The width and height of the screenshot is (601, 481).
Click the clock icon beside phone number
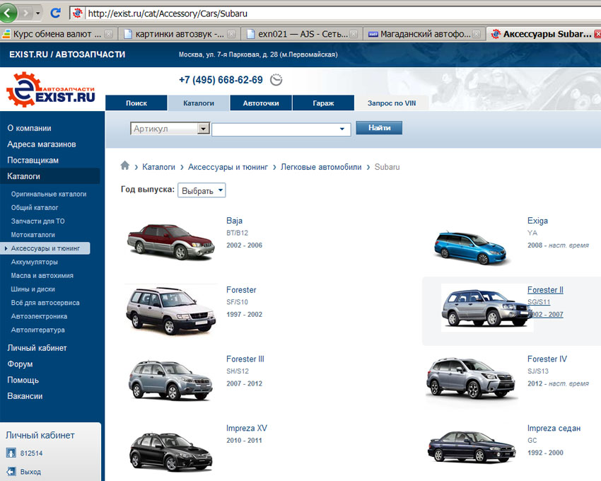coord(276,80)
